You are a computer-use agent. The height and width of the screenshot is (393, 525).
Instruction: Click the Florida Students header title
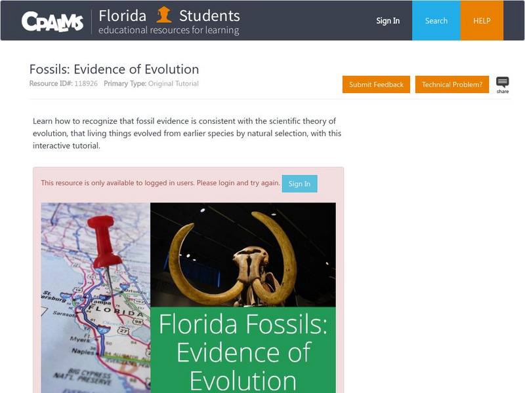(x=169, y=15)
